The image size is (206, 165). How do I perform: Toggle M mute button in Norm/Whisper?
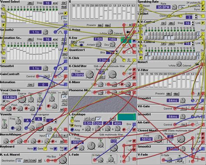pyautogui.click(x=62, y=141)
